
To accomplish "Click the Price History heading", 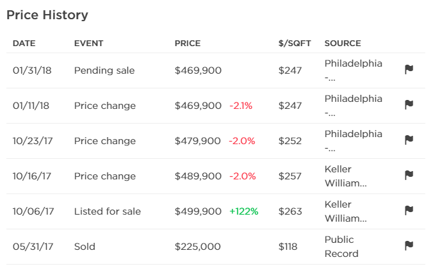I will point(47,15).
